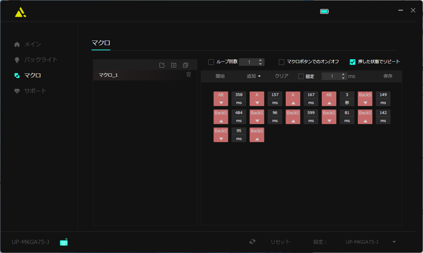Click the UP-MKGA75-J device name bottom-left
Screen dimensions: 423x253
(x=30, y=242)
